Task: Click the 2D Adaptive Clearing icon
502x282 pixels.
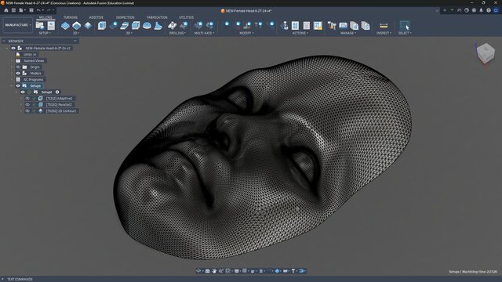Action: point(65,26)
